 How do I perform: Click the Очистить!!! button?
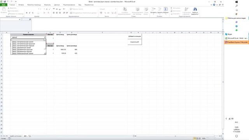tap(135, 42)
